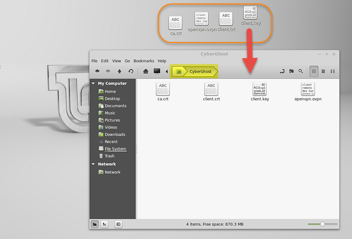Go back with the left arrow toolbar icon
This screenshot has width=352, height=239.
(97, 71)
